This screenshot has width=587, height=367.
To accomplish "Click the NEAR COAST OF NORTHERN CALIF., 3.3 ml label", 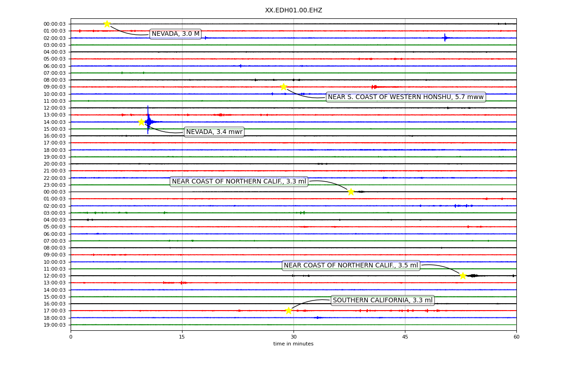I will click(x=239, y=182).
